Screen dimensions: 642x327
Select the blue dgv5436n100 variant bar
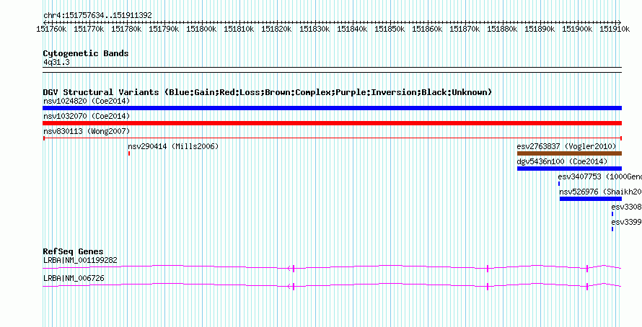[x=569, y=169]
